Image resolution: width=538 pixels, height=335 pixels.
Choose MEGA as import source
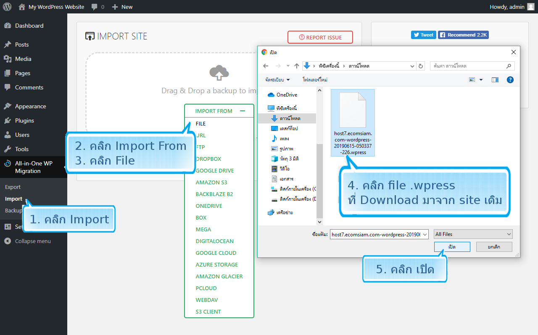(203, 230)
